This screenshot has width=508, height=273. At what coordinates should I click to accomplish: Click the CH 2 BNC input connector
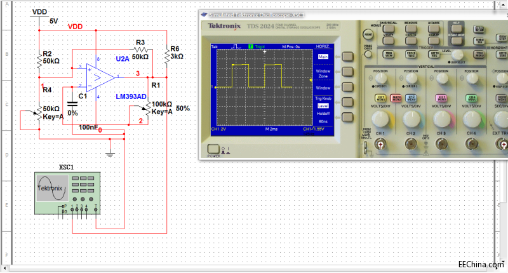click(x=411, y=144)
